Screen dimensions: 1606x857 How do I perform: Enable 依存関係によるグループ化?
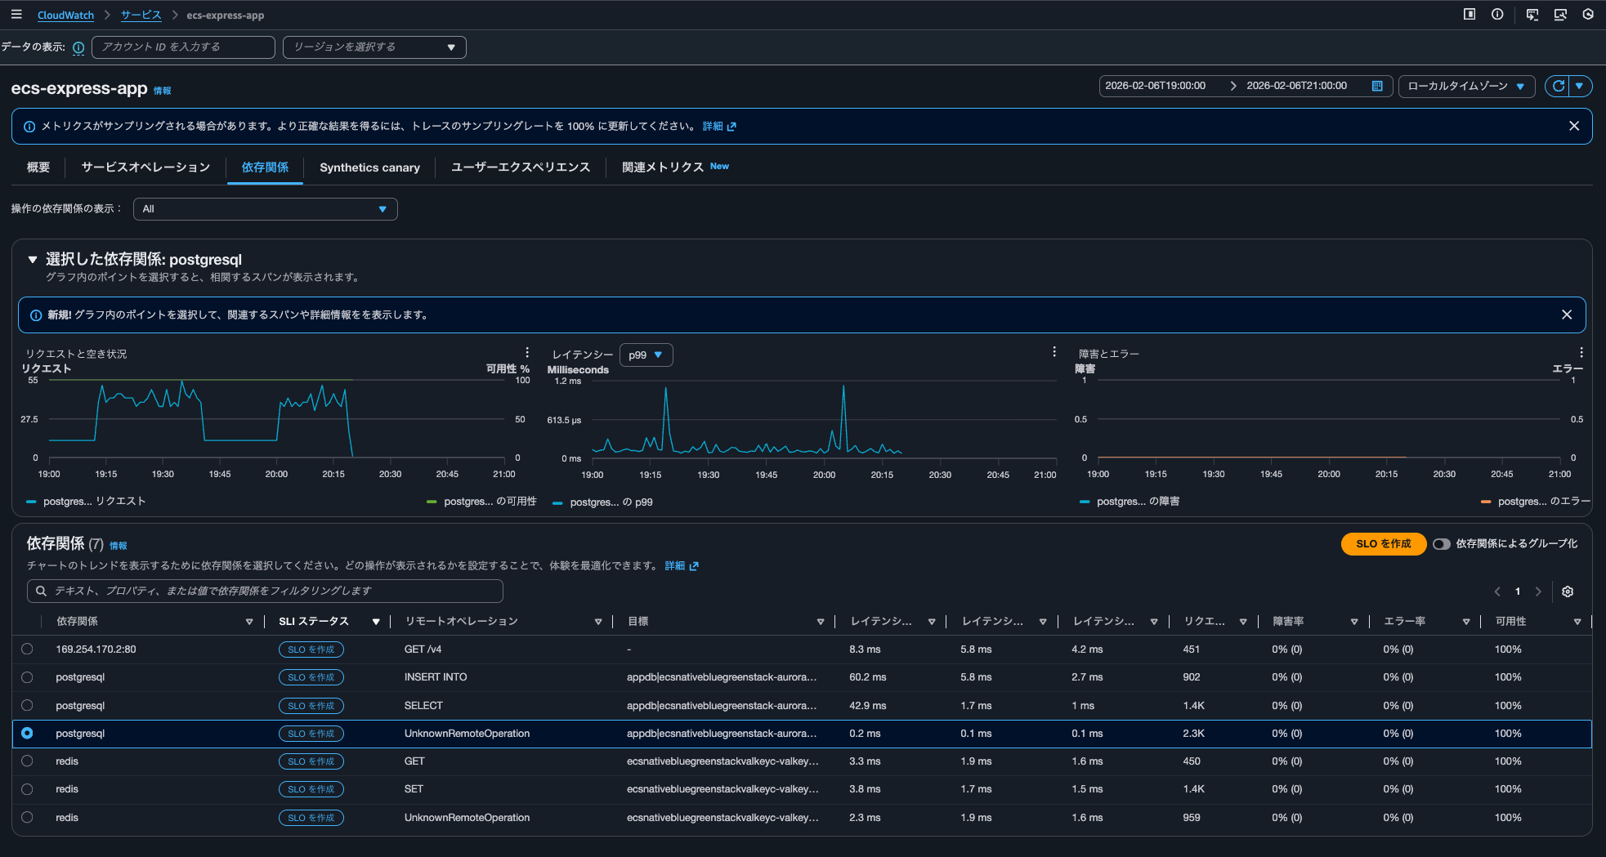click(x=1441, y=543)
